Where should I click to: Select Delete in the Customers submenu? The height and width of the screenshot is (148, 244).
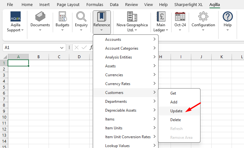[175, 120]
